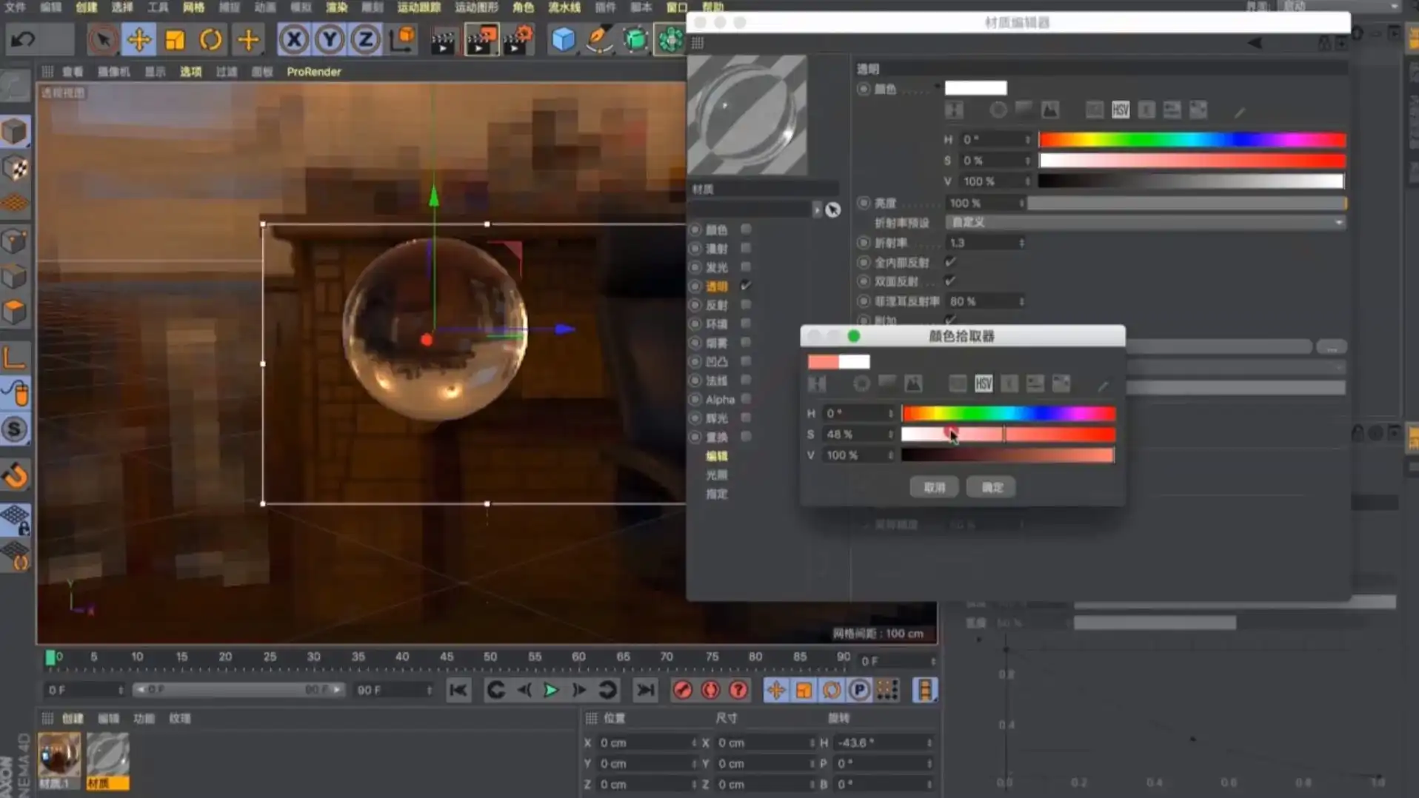The image size is (1419, 798).
Task: Select the Rotate tool in the toolbar
Action: (211, 39)
